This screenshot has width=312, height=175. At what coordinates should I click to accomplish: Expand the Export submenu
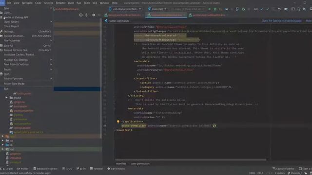pyautogui.click(x=51, y=70)
